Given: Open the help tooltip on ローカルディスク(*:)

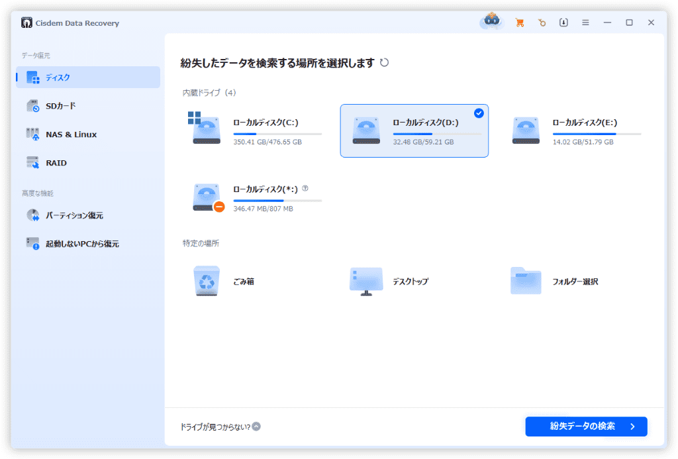Looking at the screenshot, I should pyautogui.click(x=304, y=189).
